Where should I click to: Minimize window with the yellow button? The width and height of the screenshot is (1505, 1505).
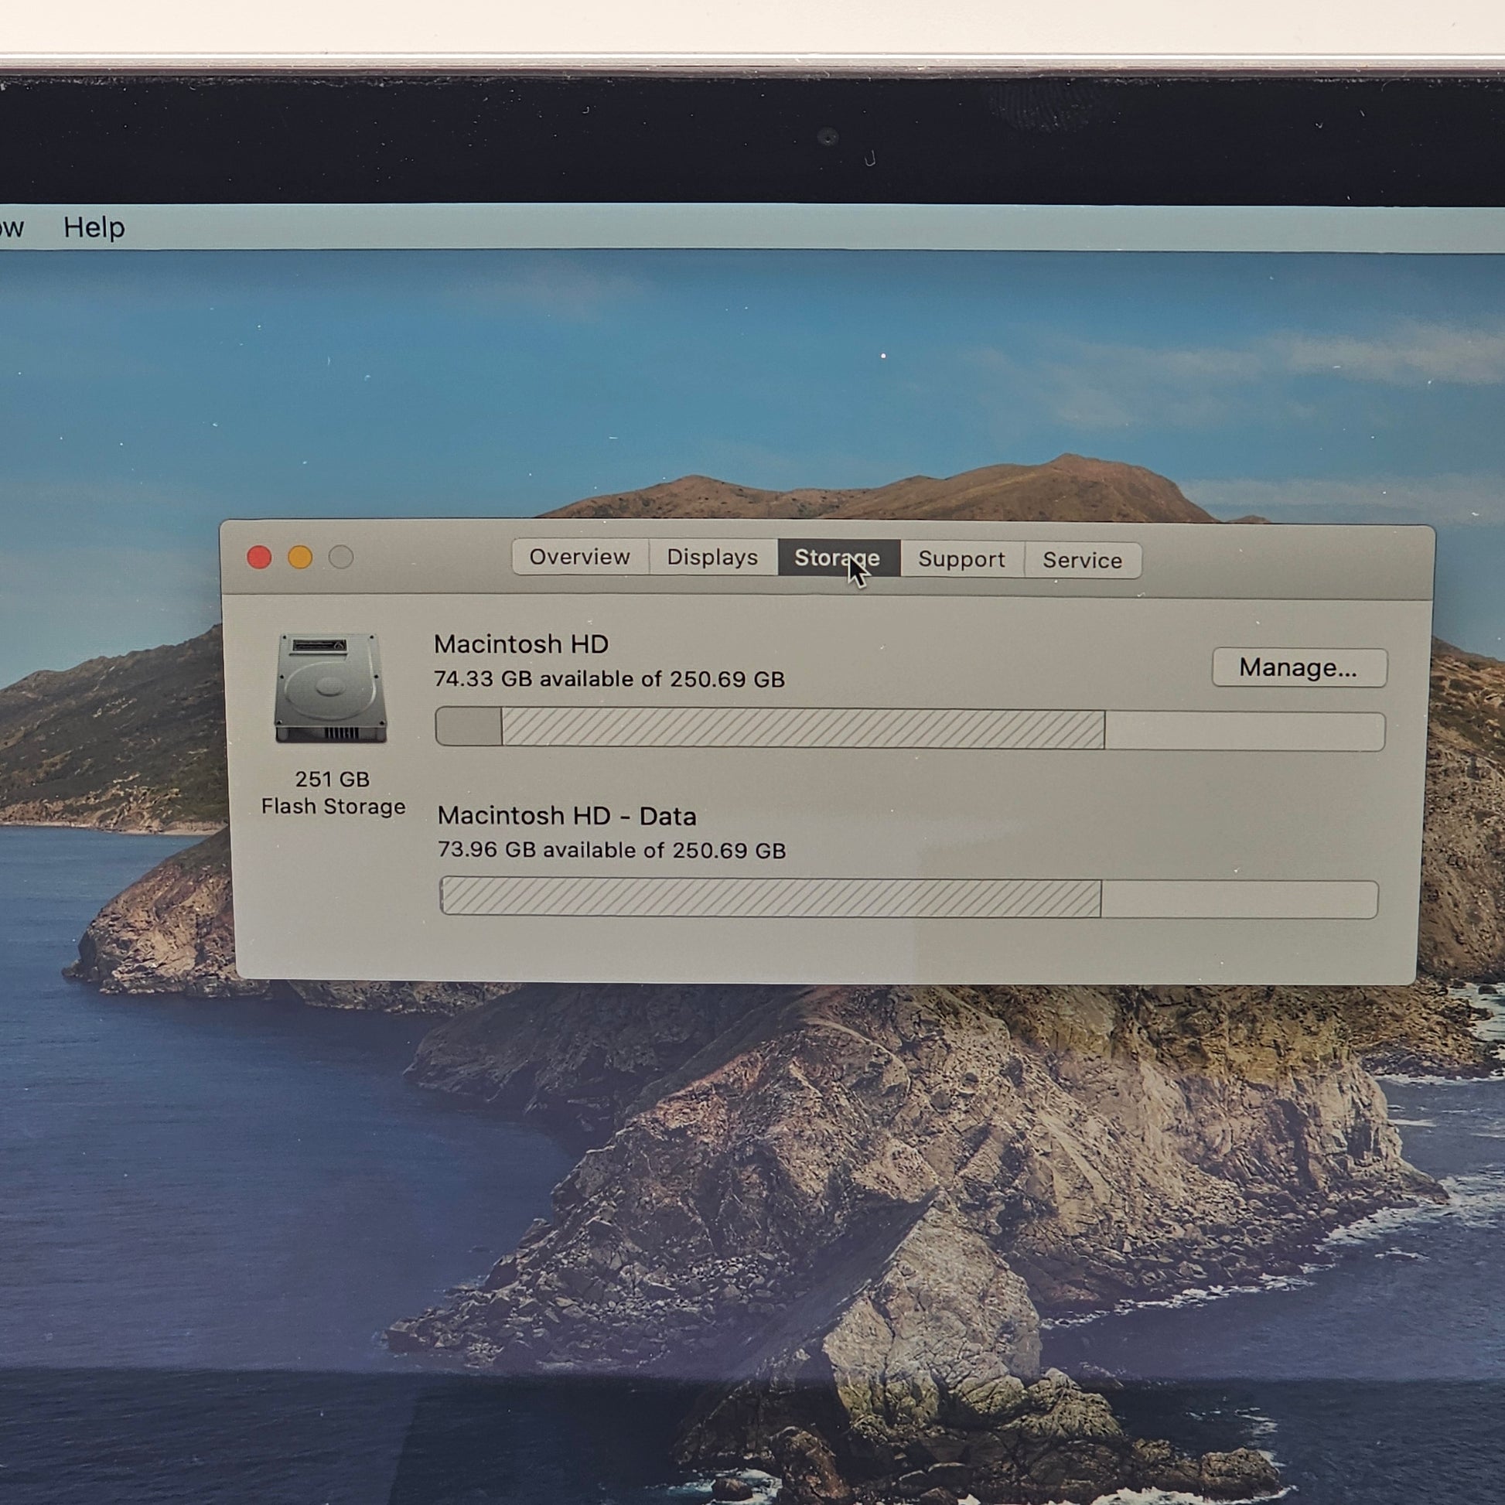(x=300, y=557)
